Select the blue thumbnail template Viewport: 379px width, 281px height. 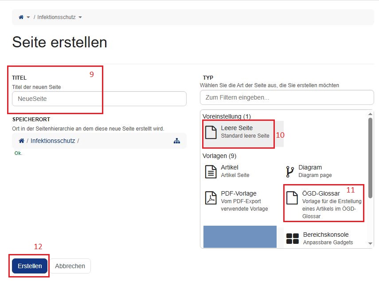(240, 237)
